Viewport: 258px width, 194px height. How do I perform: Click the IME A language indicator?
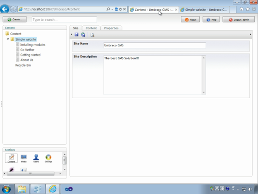coord(217,189)
